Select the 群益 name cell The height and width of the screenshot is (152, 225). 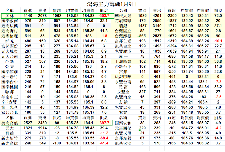10,133
